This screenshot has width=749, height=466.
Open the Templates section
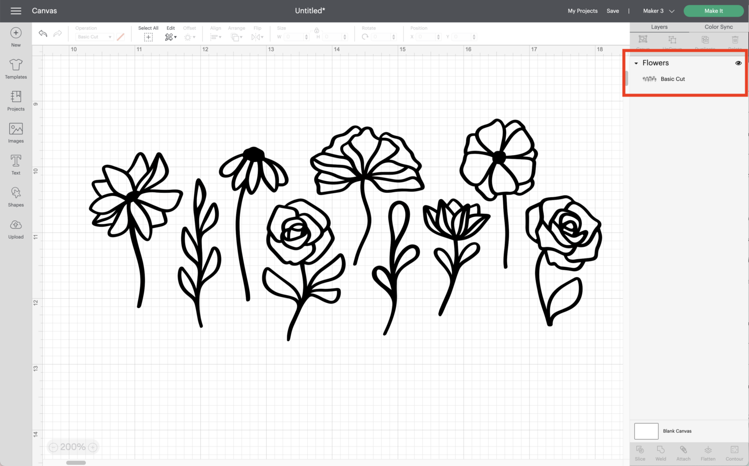[16, 68]
